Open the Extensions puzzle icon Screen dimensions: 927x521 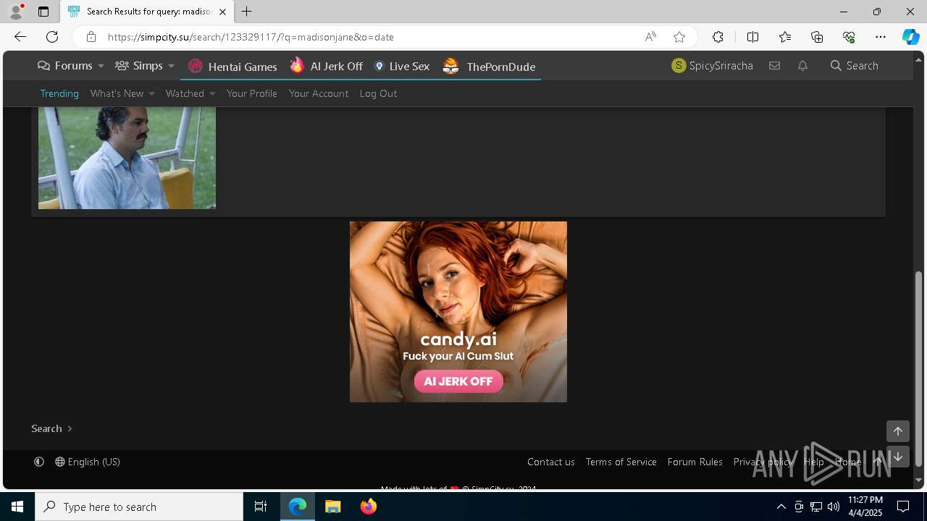(718, 37)
